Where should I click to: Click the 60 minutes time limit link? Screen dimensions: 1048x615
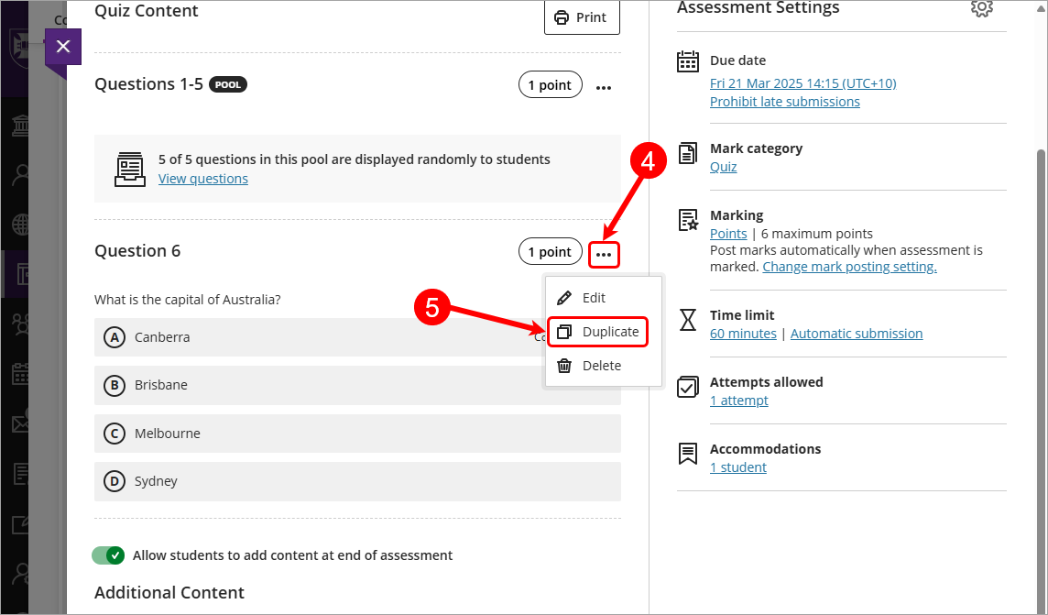(743, 334)
